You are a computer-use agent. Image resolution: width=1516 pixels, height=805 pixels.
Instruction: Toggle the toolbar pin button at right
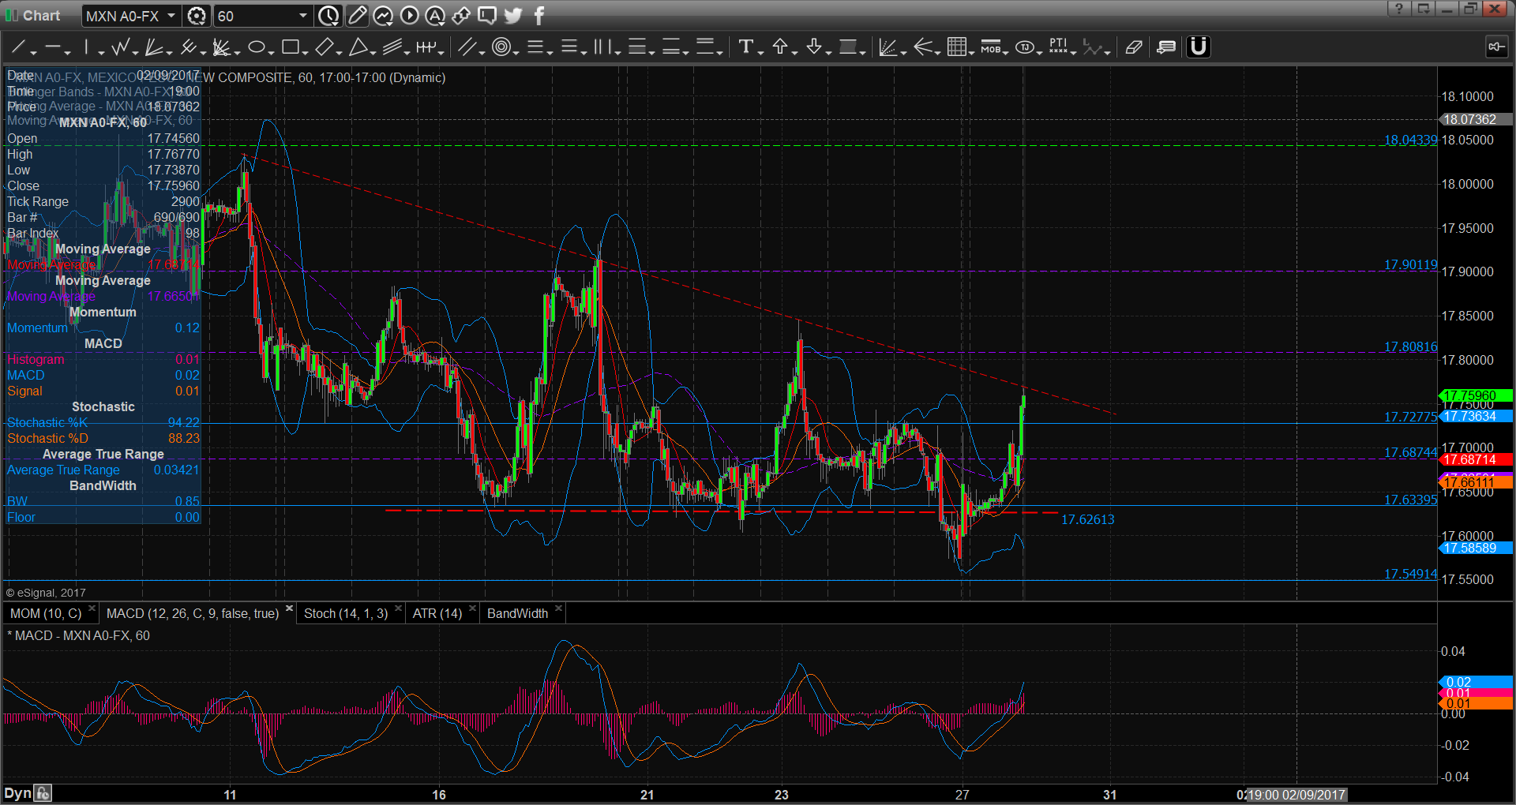1496,47
